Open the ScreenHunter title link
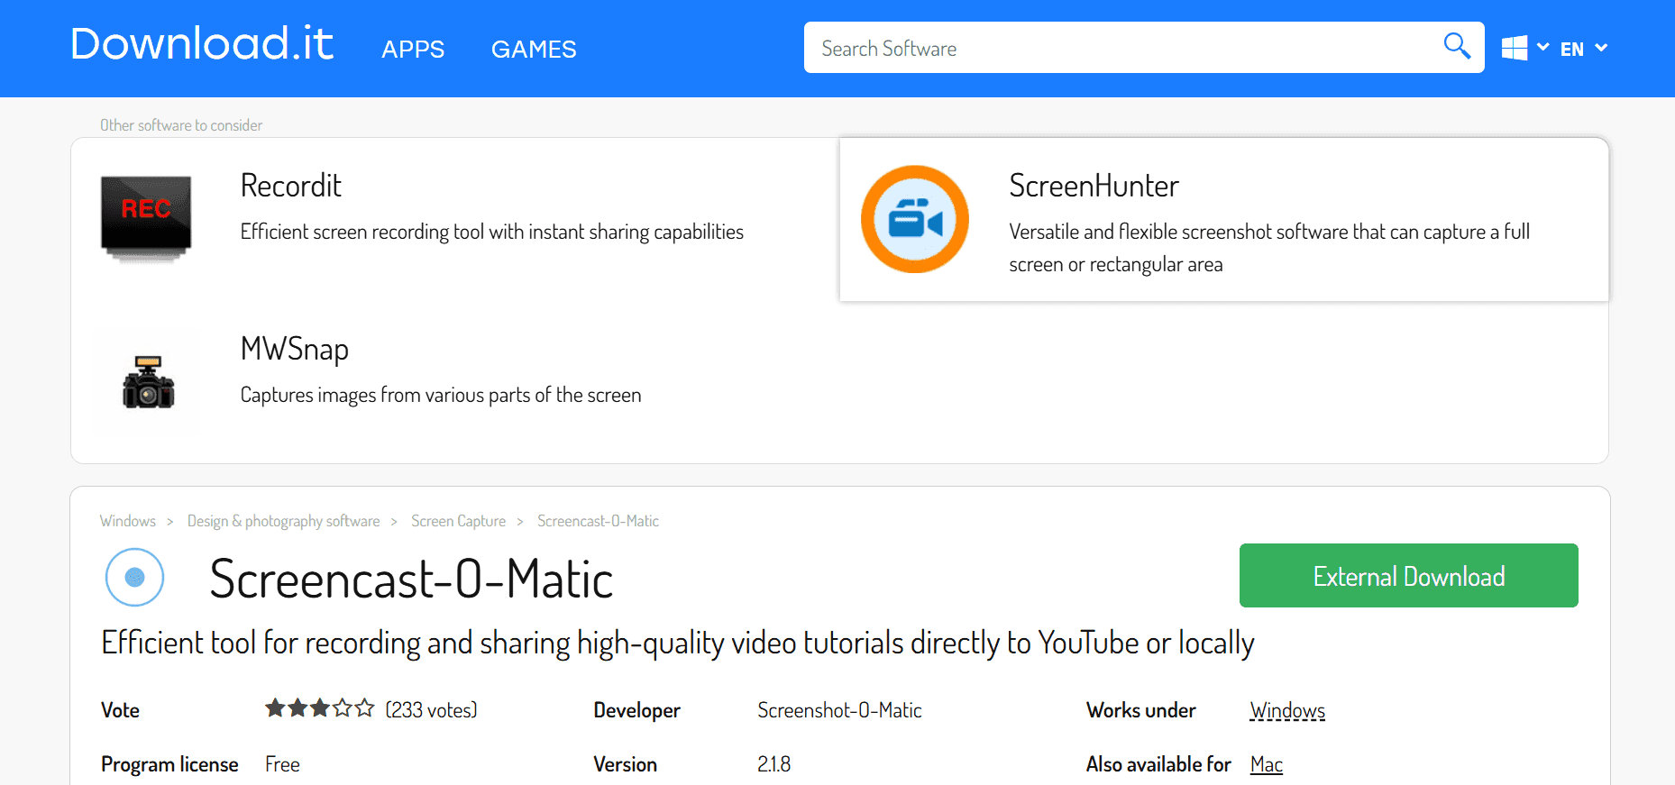1675x785 pixels. click(1094, 186)
